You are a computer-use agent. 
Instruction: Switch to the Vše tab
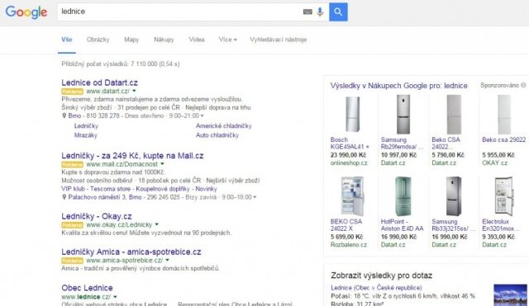click(67, 40)
